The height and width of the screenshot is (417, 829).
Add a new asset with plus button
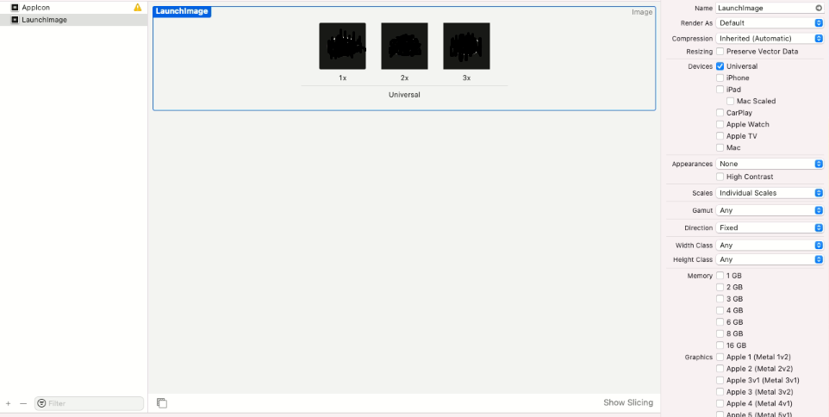click(8, 403)
